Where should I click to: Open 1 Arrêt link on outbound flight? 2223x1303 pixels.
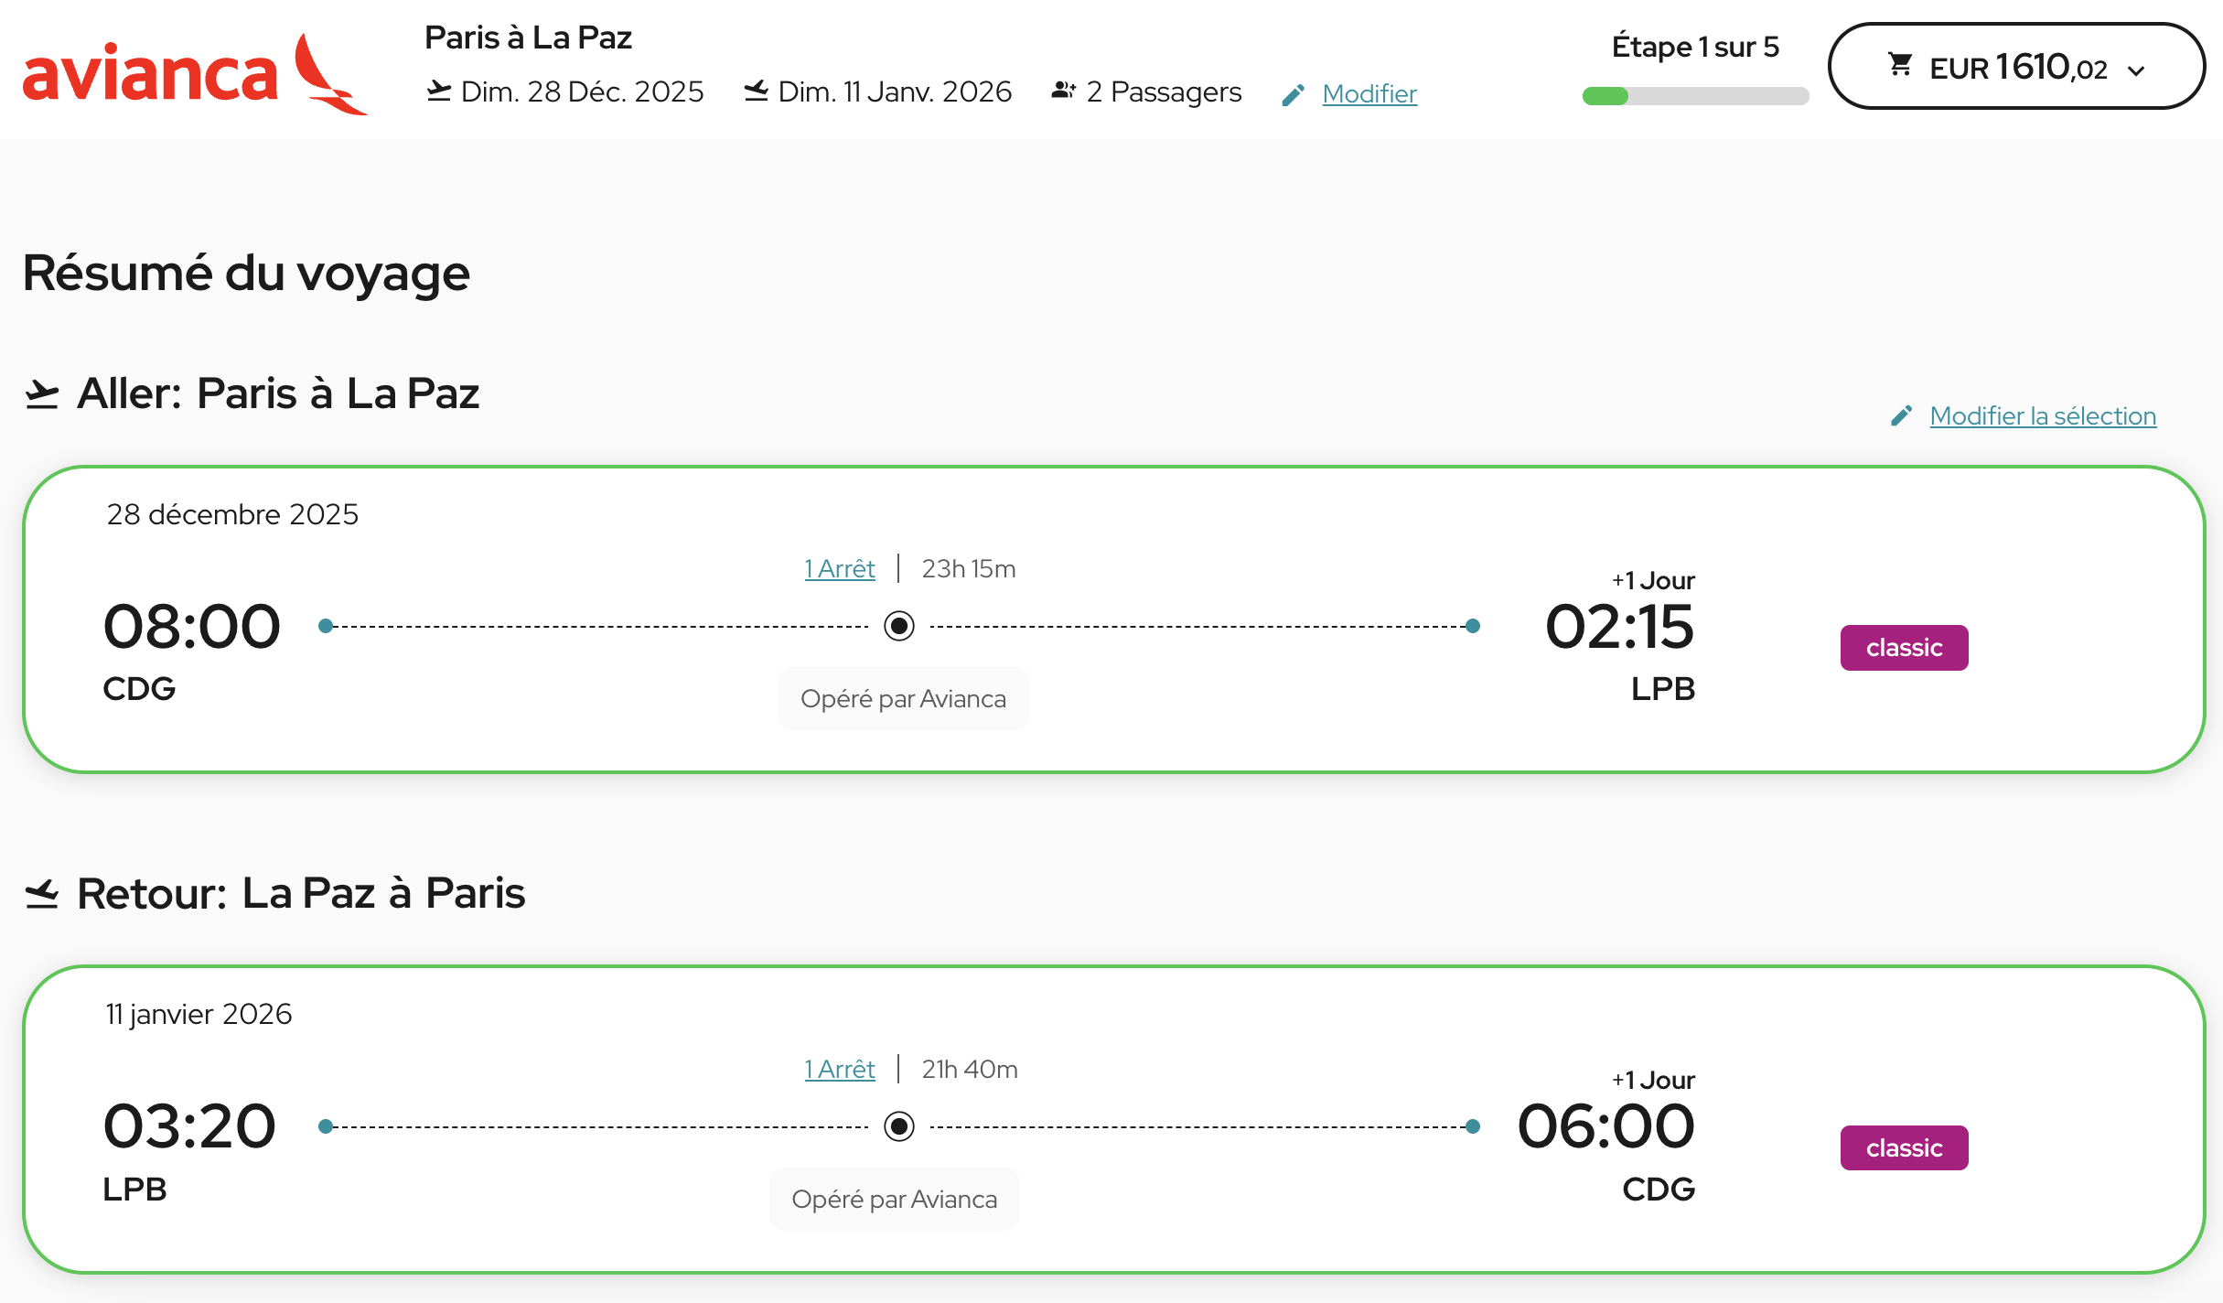840,569
